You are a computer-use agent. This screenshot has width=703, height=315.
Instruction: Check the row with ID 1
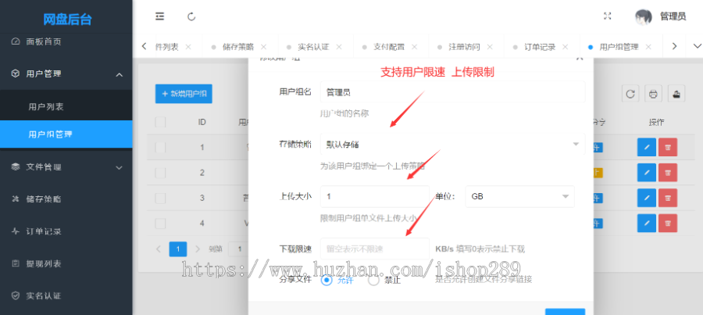click(160, 147)
